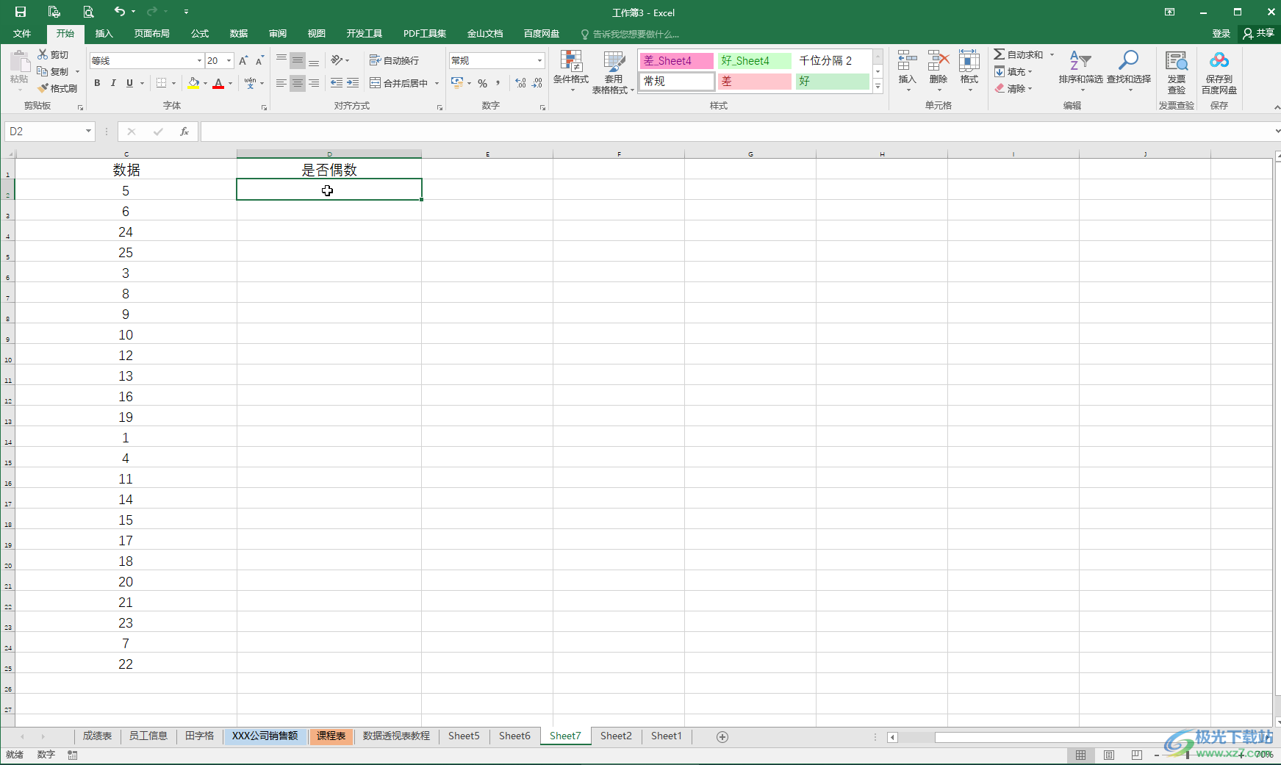Image resolution: width=1281 pixels, height=765 pixels.
Task: Apply the 差_Sheet4 cell style
Action: point(676,61)
